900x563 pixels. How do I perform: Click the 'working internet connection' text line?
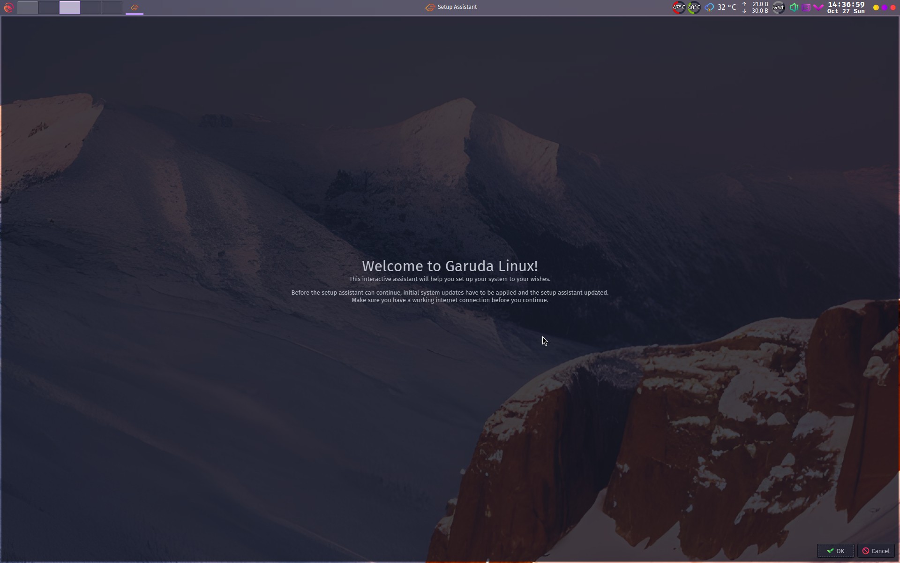pos(450,300)
